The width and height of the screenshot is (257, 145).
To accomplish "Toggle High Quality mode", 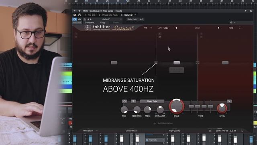I will pyautogui.click(x=174, y=130).
